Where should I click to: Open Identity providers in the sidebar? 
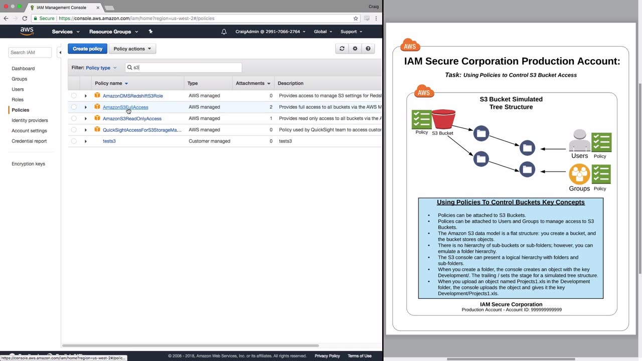pos(30,120)
